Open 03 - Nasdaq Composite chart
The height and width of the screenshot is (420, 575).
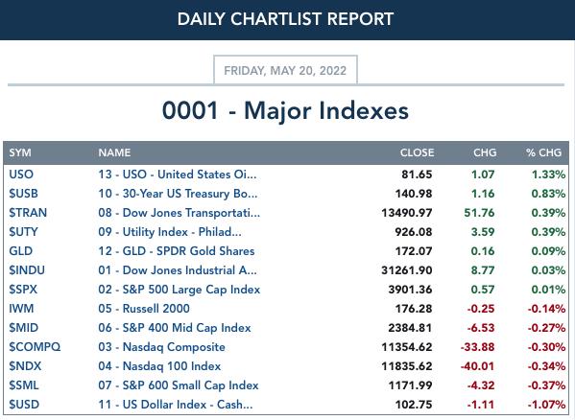pyautogui.click(x=161, y=347)
